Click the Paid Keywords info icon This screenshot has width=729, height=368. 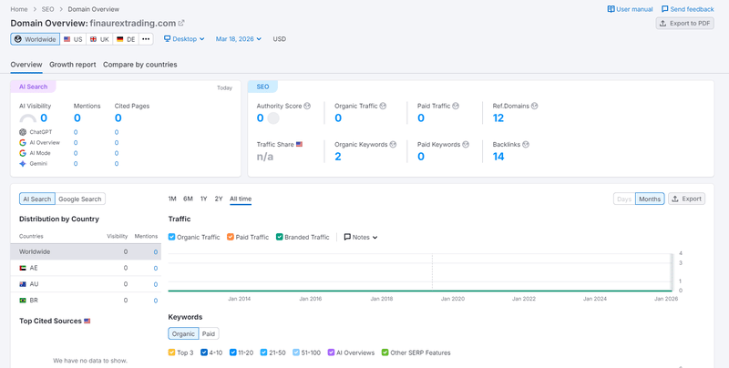pyautogui.click(x=466, y=145)
